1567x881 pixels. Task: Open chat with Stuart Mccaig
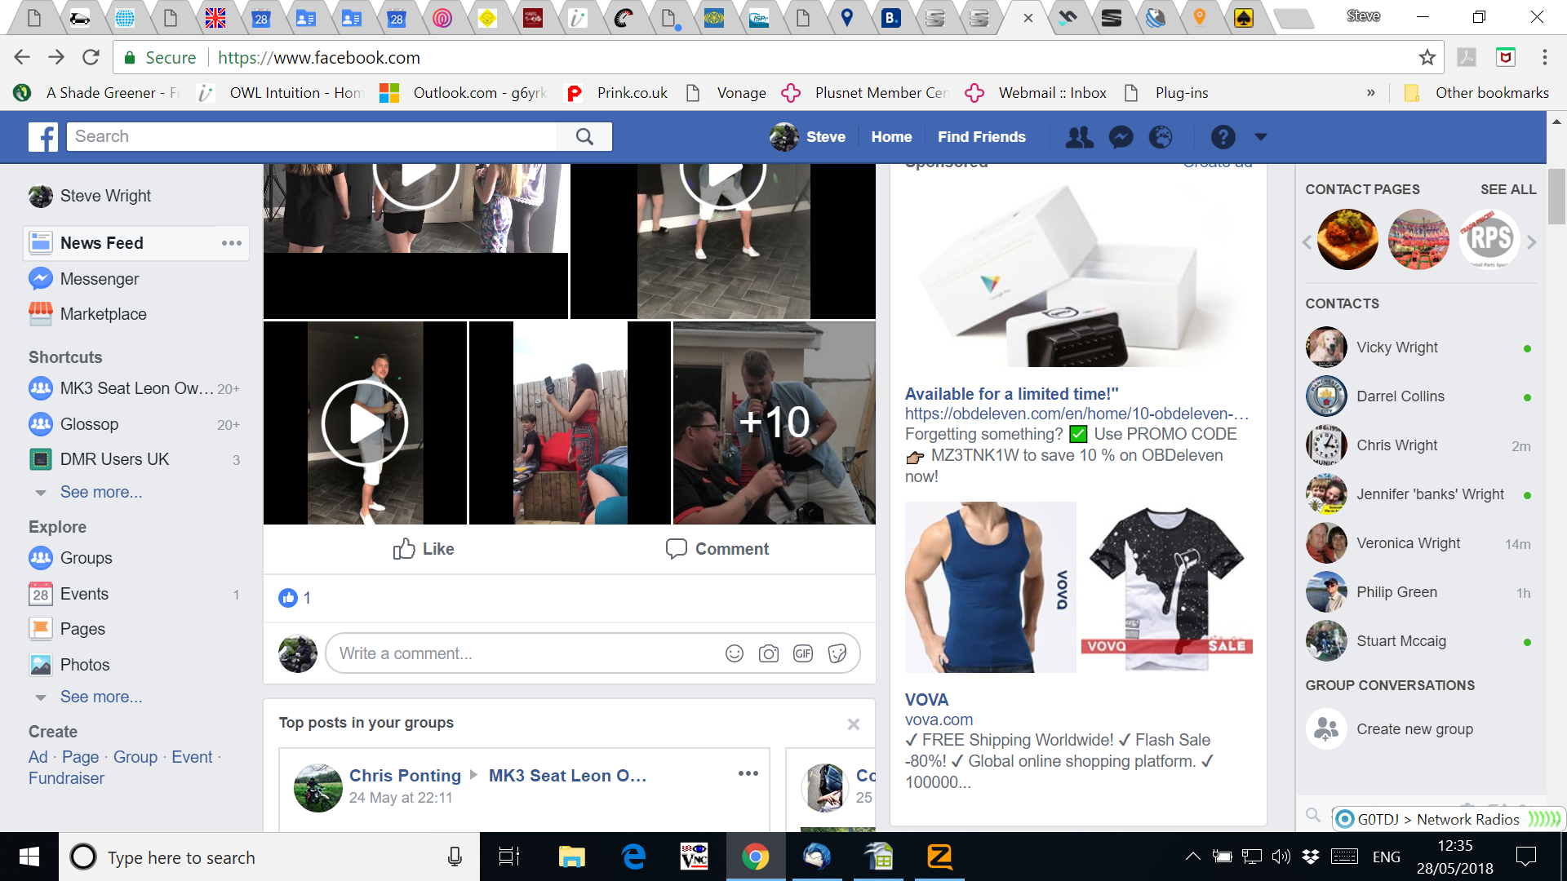click(1419, 641)
